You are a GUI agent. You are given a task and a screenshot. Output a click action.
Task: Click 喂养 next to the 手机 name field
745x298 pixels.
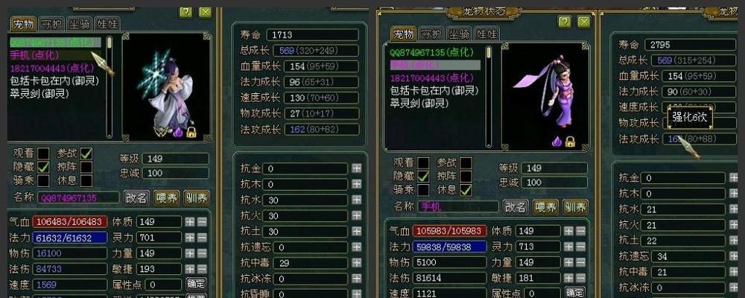[545, 207]
